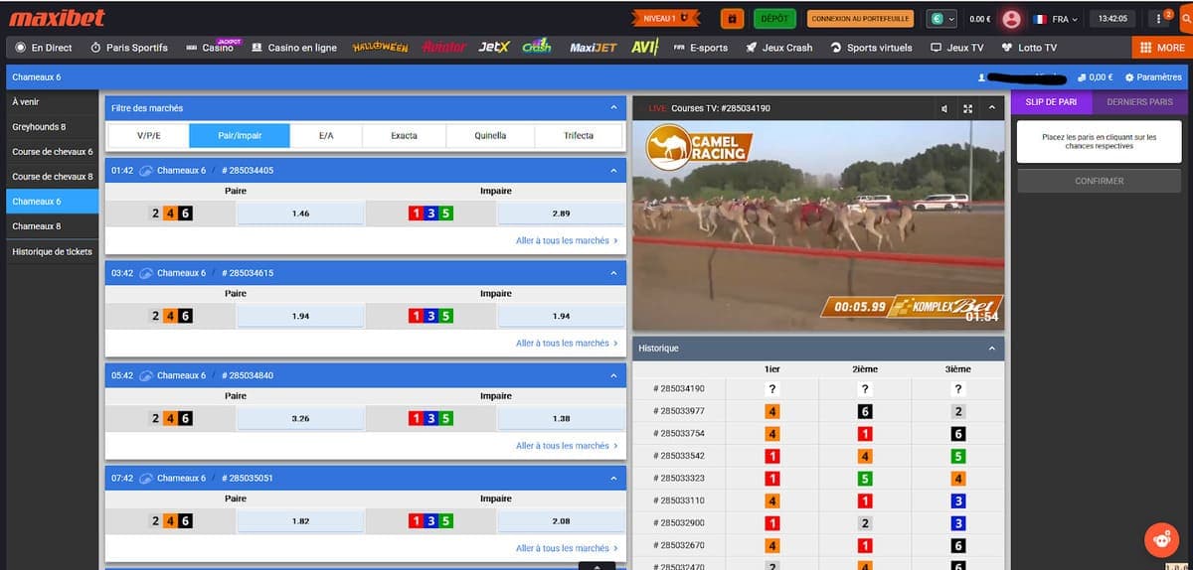1193x570 pixels.
Task: Switch to the SLIP DE PARI tab
Action: (1051, 101)
